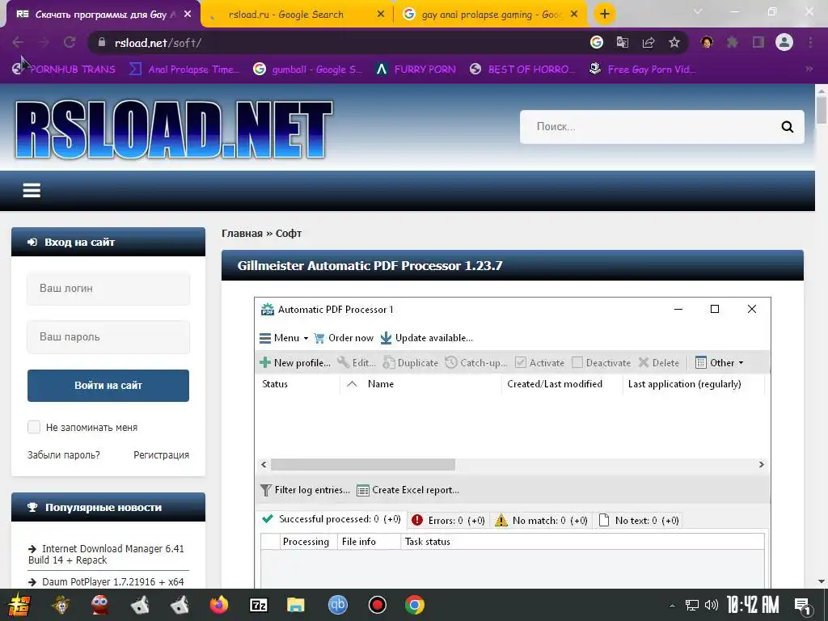Click the page vertical scrollbar thumb

pos(822,109)
